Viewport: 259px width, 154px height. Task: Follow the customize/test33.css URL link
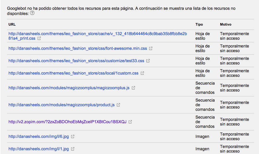tap(76, 61)
